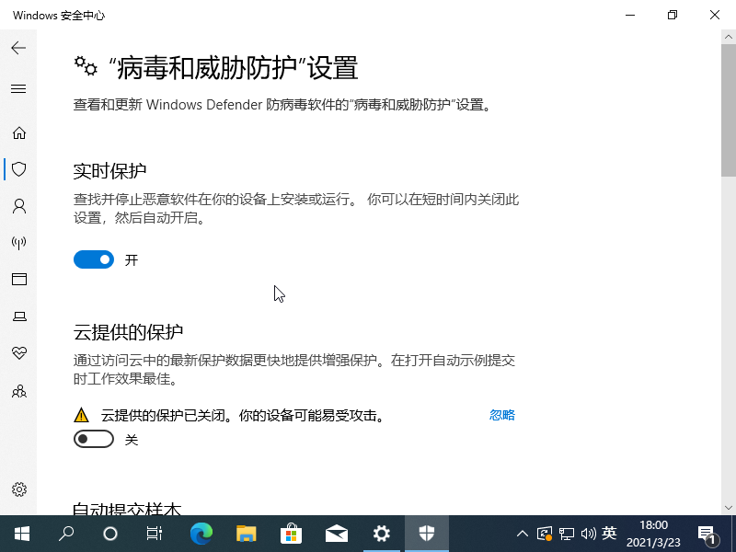This screenshot has height=552, width=736.
Task: Go back using the arrow button
Action: pyautogui.click(x=18, y=48)
